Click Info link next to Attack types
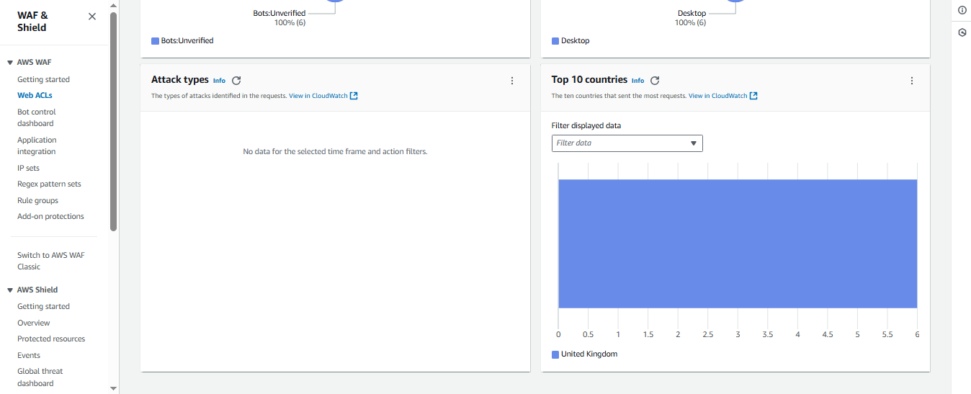 [219, 81]
